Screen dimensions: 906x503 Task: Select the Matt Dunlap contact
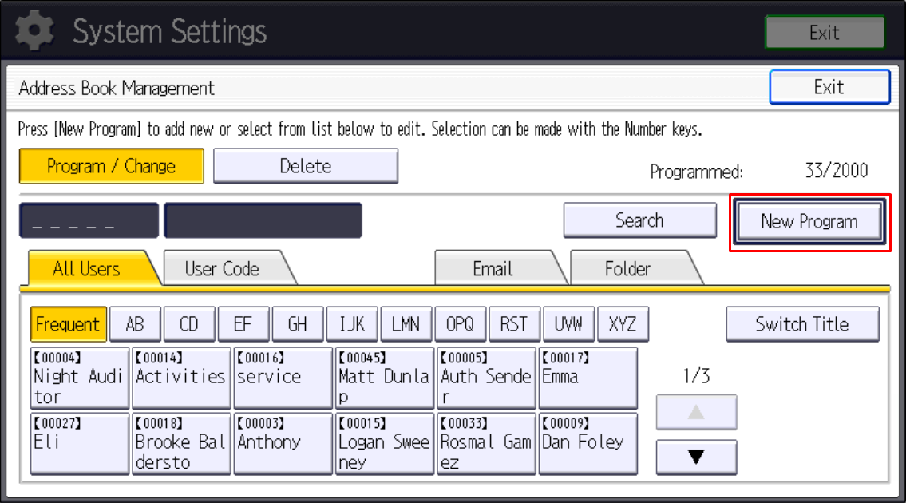click(384, 378)
